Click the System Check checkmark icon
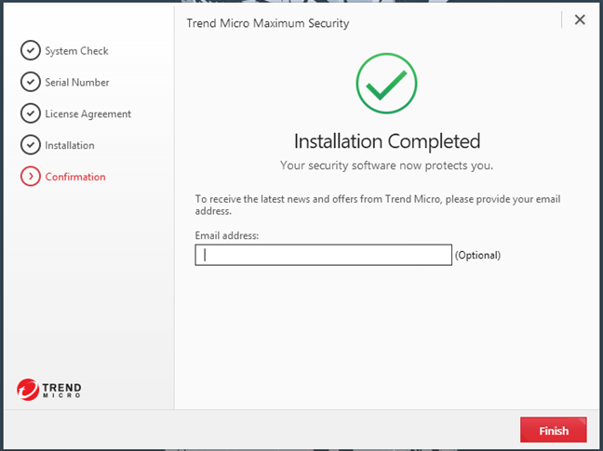The image size is (603, 451). (x=31, y=50)
